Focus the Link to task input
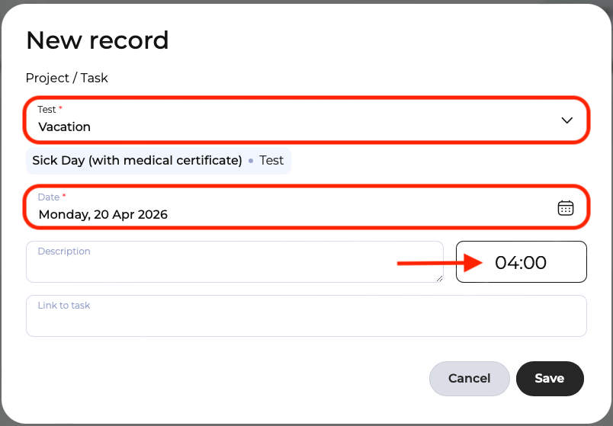This screenshot has width=613, height=426. (306, 319)
